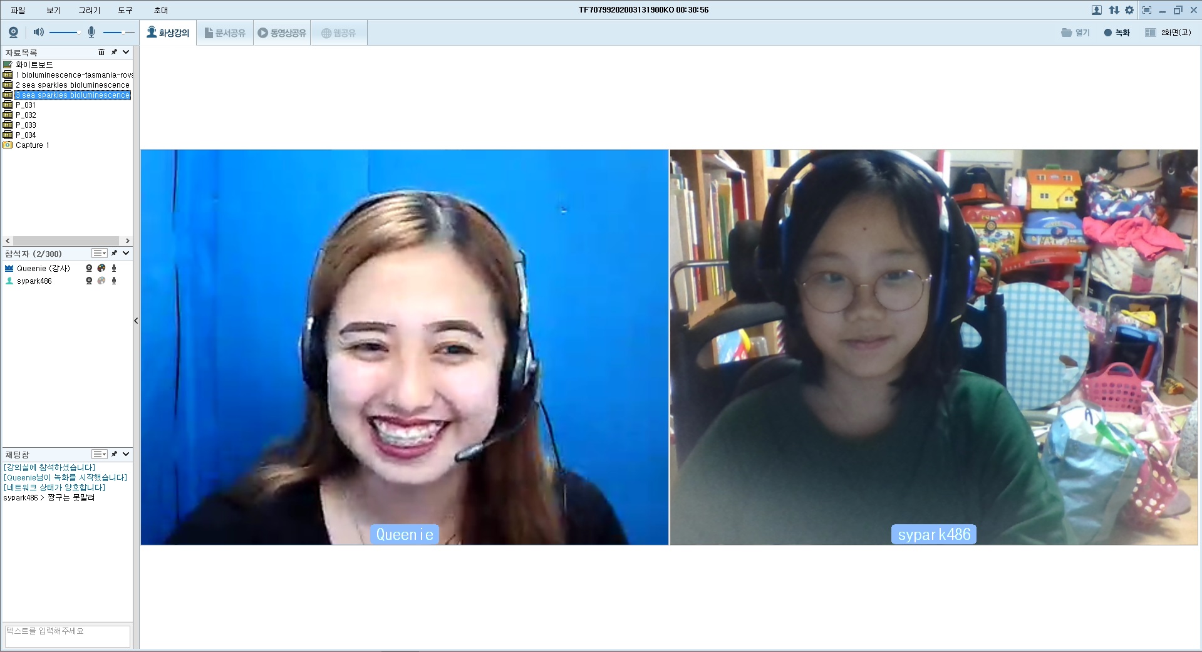This screenshot has height=652, width=1202.
Task: Click the chat text input field
Action: pyautogui.click(x=67, y=636)
